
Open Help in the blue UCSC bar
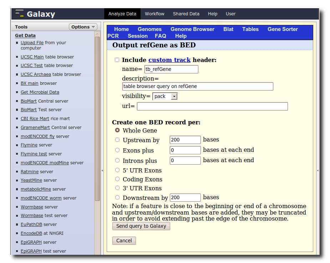(181, 36)
